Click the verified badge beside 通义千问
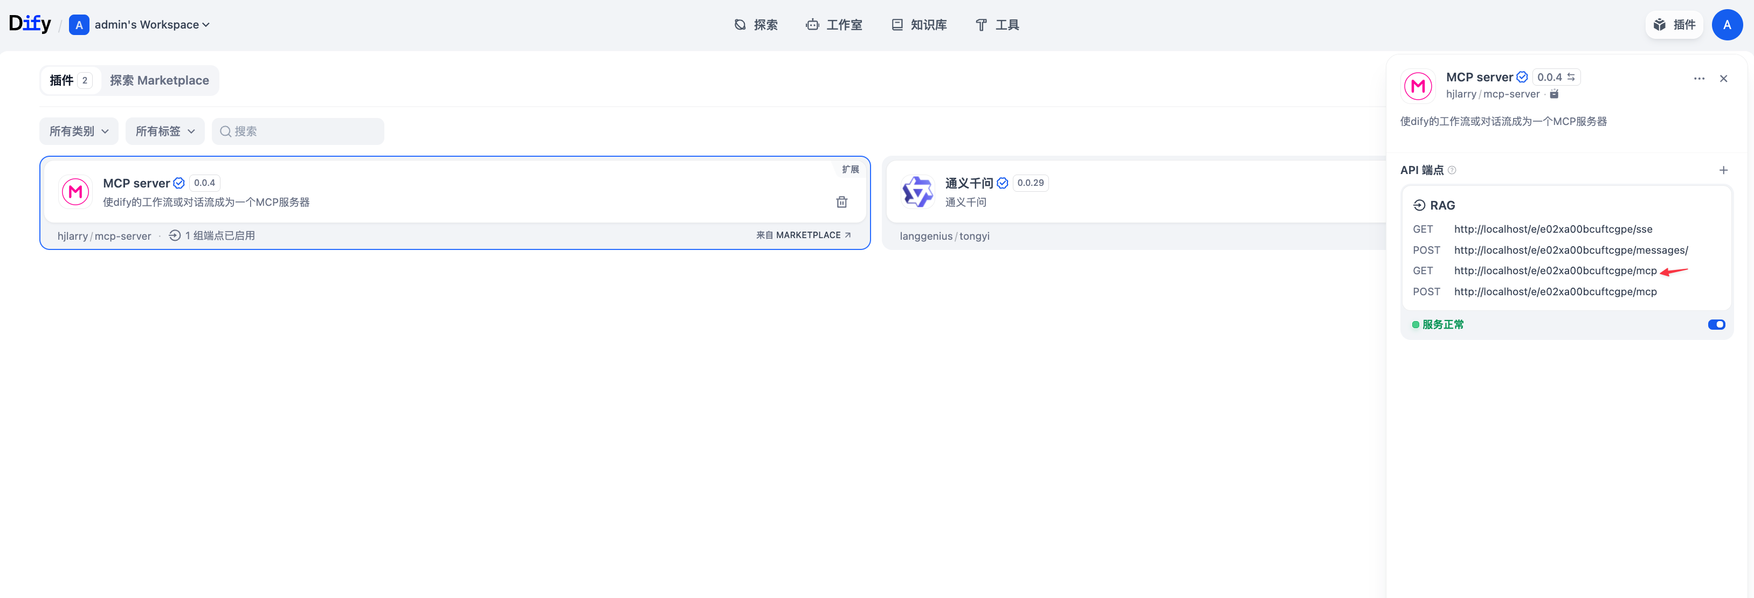The height and width of the screenshot is (598, 1754). [1002, 183]
